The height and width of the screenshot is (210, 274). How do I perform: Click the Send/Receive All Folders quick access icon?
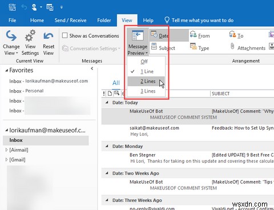click(13, 7)
